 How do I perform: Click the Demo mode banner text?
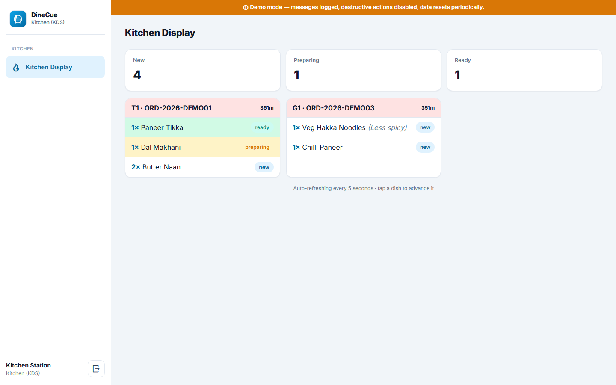(367, 7)
